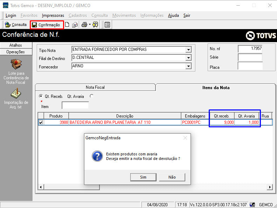Viewport: 277px width, 208px height.
Task: Click the Totvs Gemco app title icon
Action: point(6,5)
